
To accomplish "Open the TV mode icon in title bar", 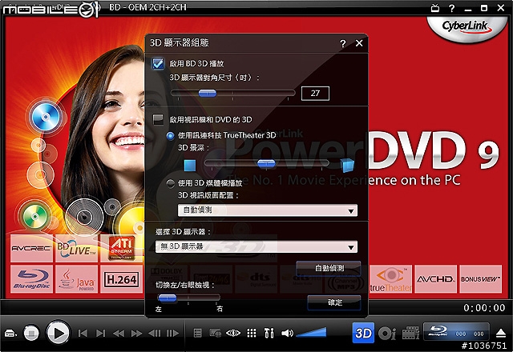I will 434,8.
